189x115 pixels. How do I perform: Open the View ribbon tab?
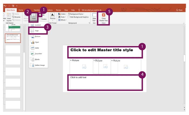(66, 10)
